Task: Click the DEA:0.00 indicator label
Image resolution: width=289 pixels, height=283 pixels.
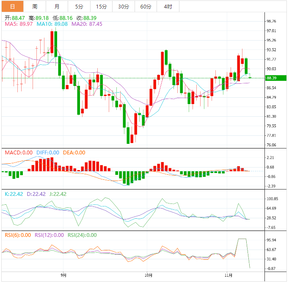Action: point(74,153)
